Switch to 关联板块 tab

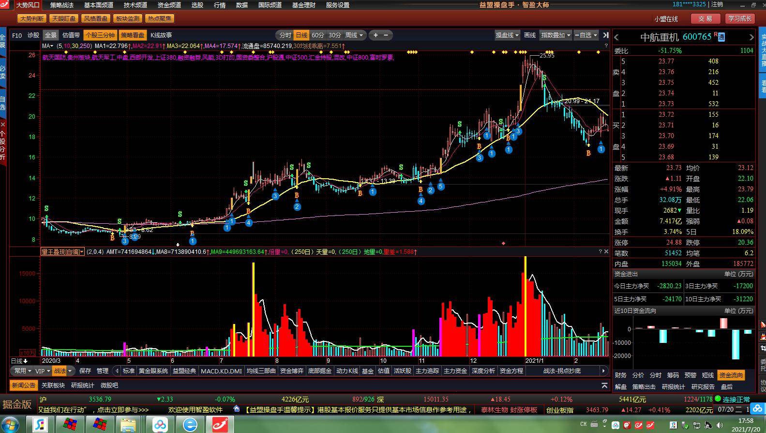53,386
